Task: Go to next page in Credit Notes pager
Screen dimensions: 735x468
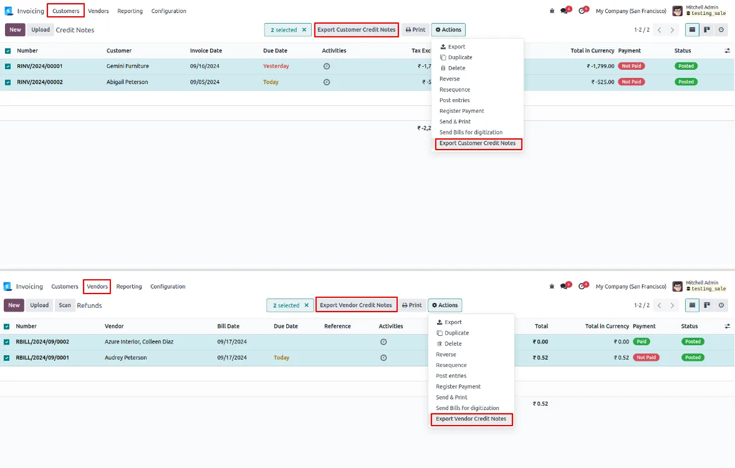Action: [672, 29]
